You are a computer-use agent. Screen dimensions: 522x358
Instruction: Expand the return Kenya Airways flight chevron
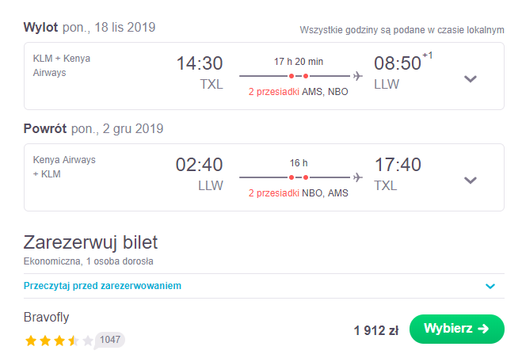pyautogui.click(x=471, y=180)
